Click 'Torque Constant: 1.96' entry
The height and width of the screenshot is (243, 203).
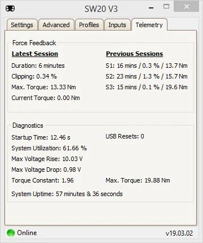click(x=42, y=180)
